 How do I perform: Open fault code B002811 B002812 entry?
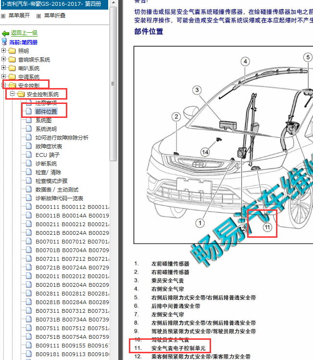pos(72,294)
